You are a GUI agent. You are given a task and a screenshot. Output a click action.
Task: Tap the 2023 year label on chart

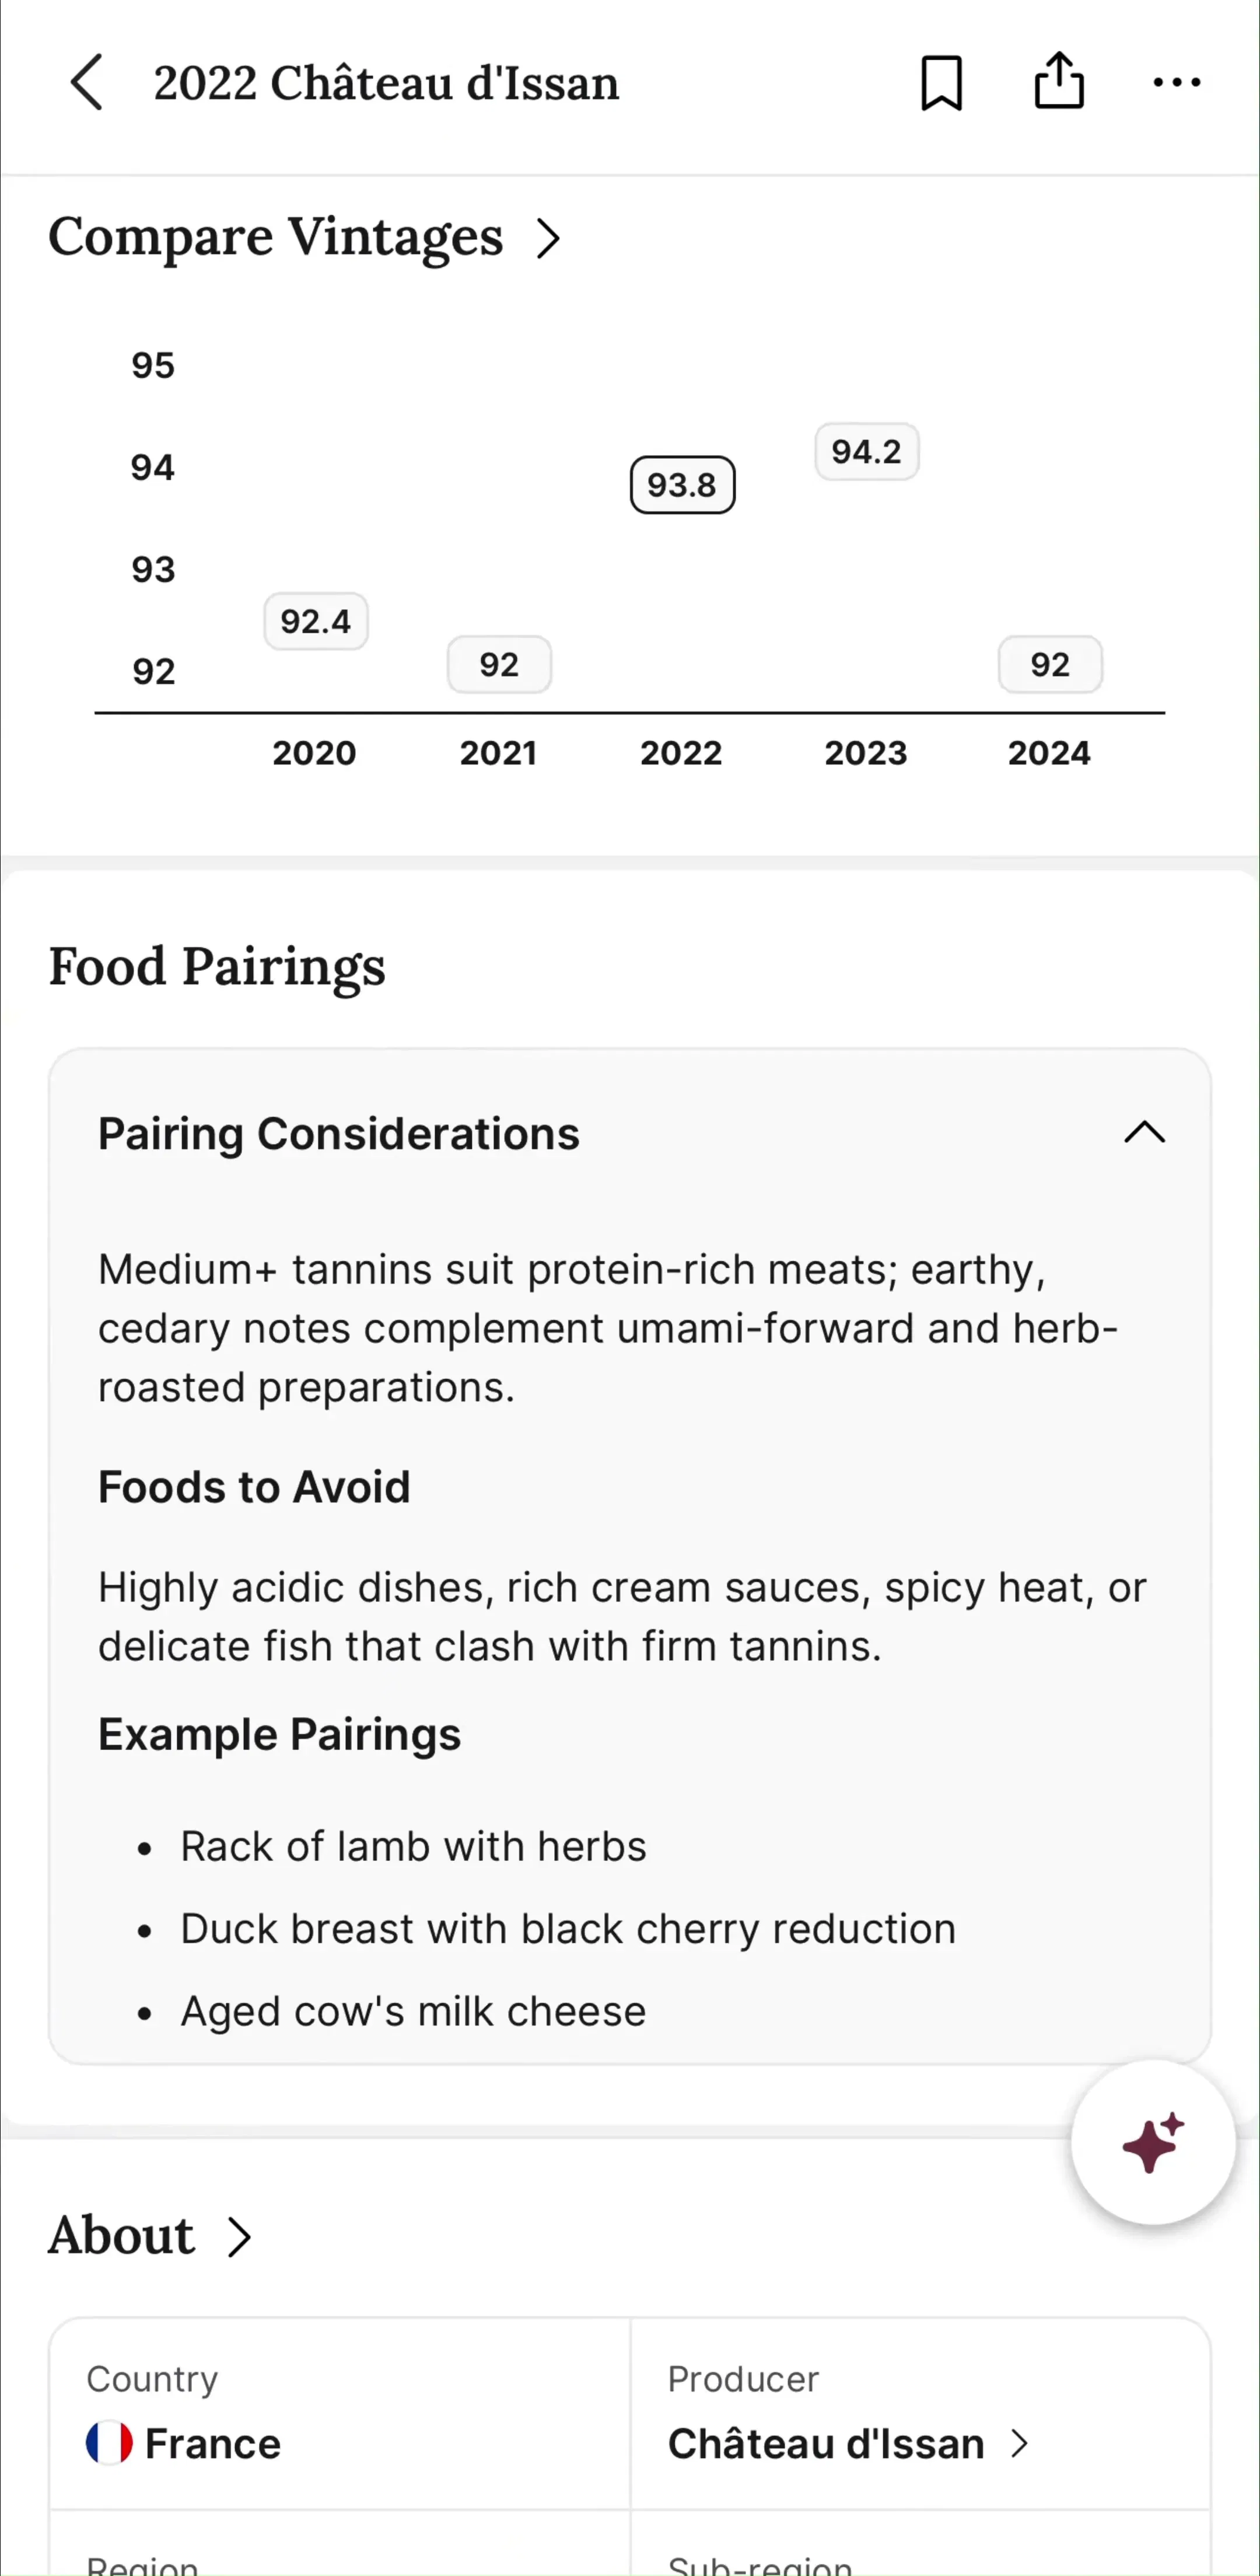pos(865,753)
